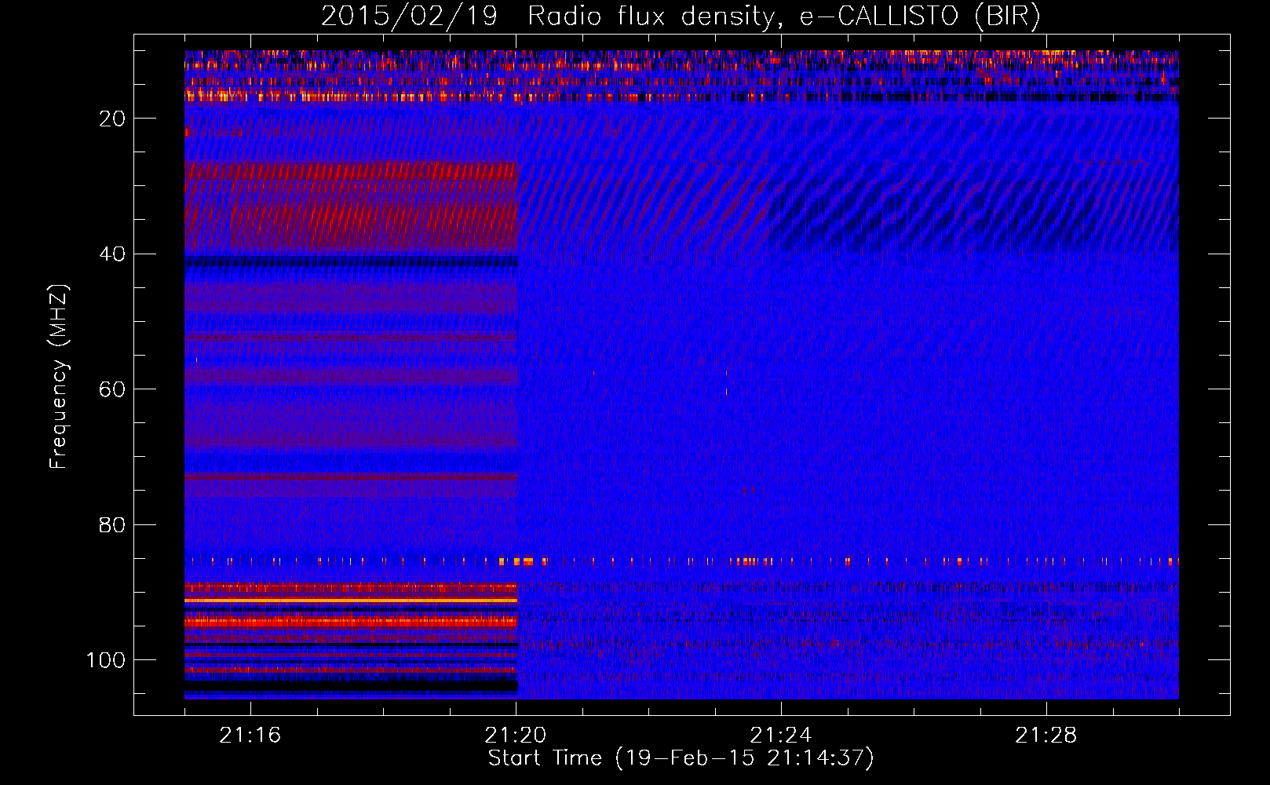The height and width of the screenshot is (785, 1270).
Task: Click the 'Frequency (MHZ)' axis label
Action: point(59,376)
